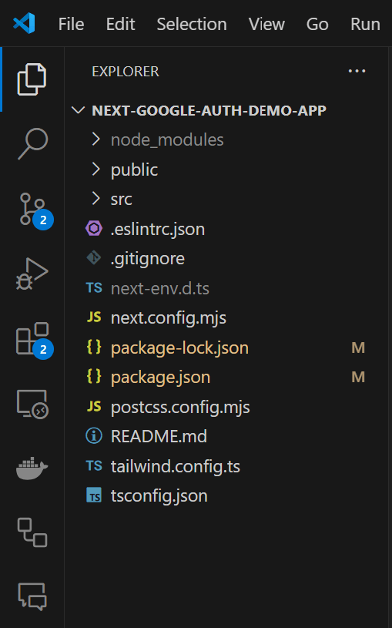Open the View menu

point(266,24)
